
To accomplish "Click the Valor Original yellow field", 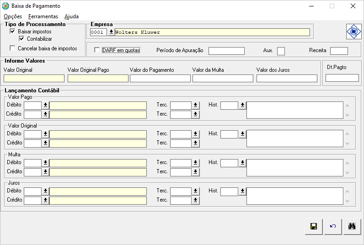I will click(x=34, y=79).
